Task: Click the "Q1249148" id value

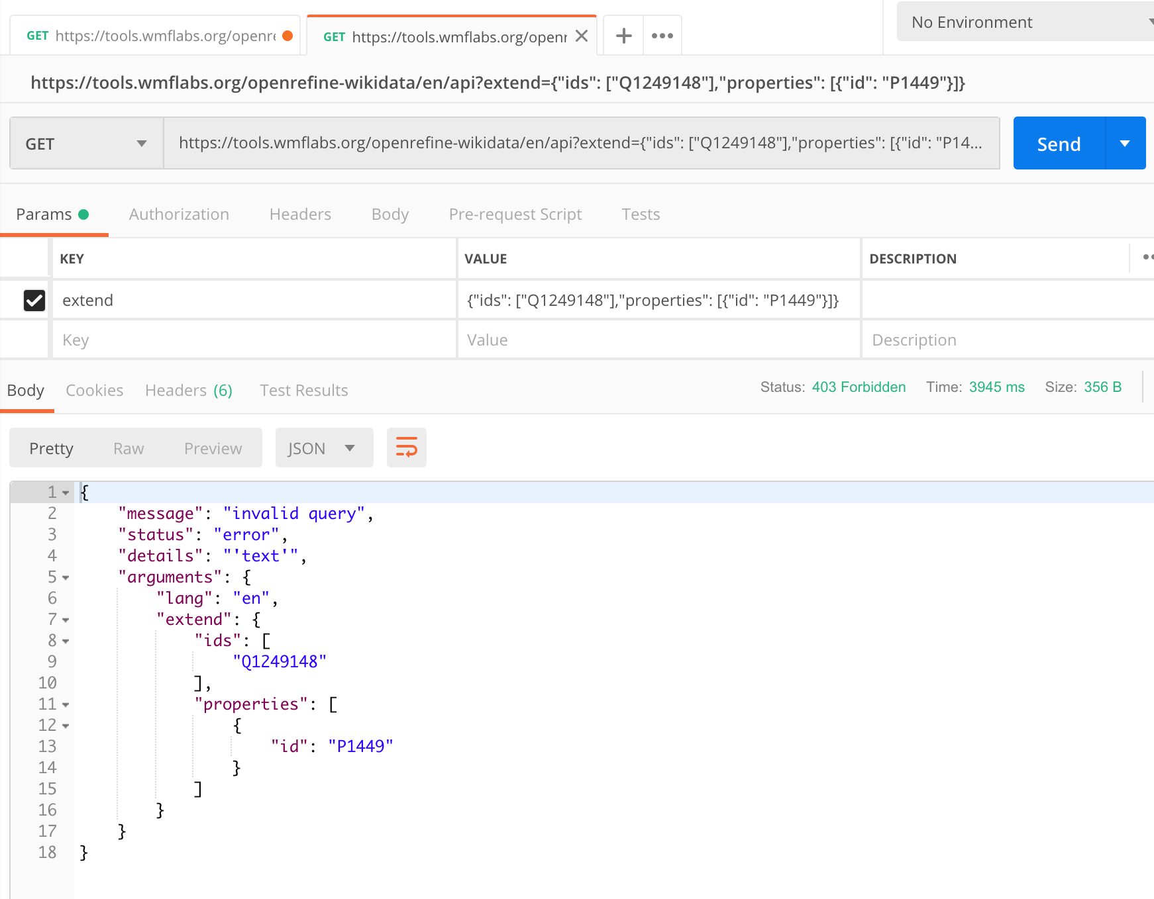Action: point(280,662)
